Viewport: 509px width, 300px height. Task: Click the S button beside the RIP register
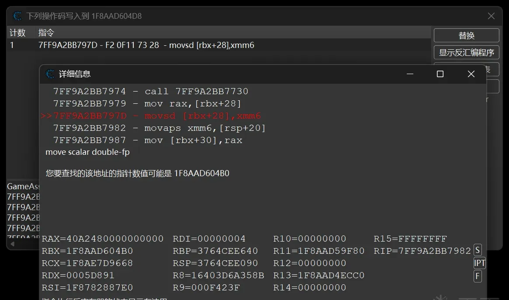pos(478,250)
